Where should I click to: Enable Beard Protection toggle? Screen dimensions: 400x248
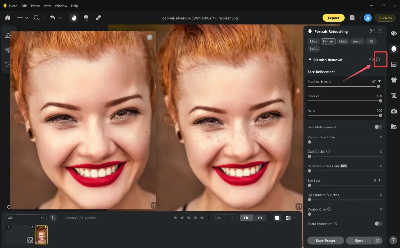click(378, 224)
